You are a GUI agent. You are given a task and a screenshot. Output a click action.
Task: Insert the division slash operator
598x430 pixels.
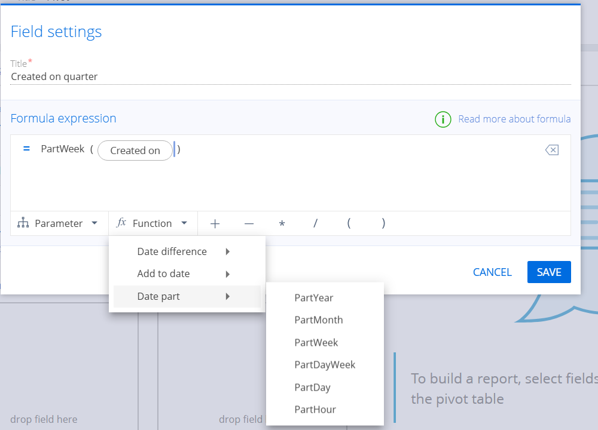pyautogui.click(x=315, y=223)
